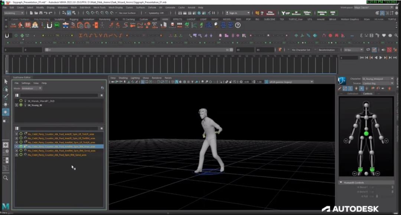Click the File Issues toolbar button
The height and width of the screenshot is (215, 401).
click(270, 13)
